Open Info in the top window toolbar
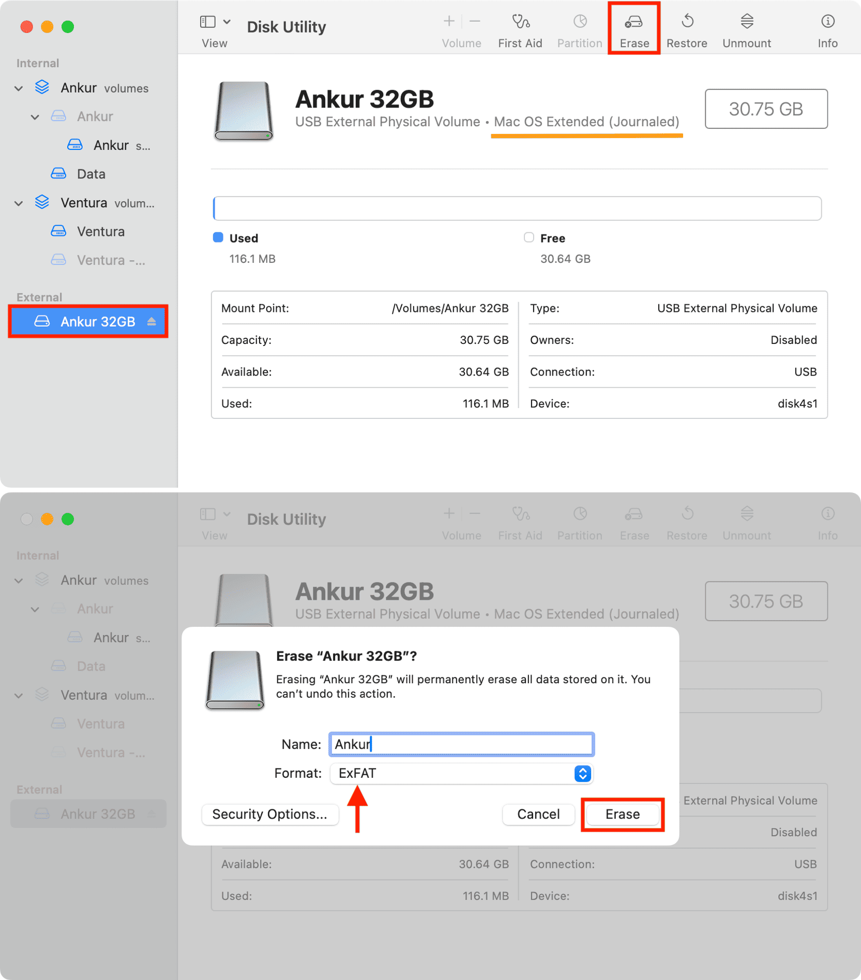861x980 pixels. point(827,30)
